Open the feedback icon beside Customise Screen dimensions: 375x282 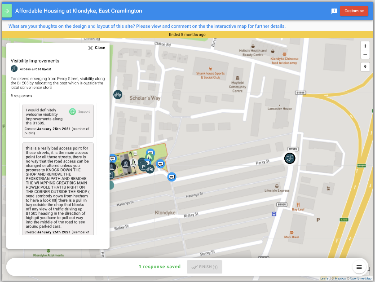click(x=334, y=11)
